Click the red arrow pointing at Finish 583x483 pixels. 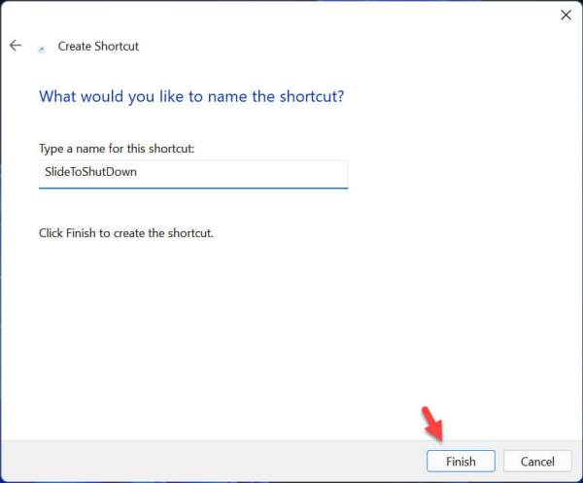click(x=431, y=426)
